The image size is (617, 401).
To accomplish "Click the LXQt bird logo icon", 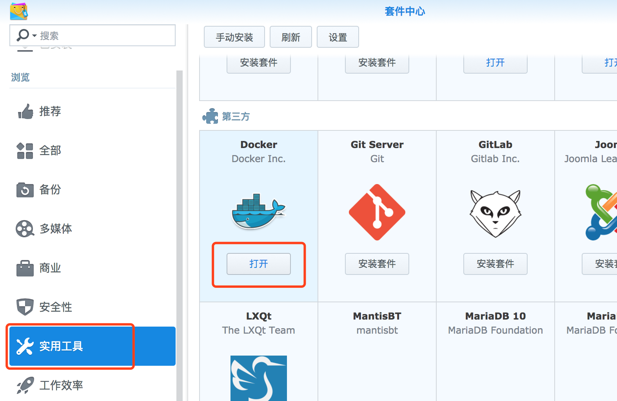I will tap(259, 378).
